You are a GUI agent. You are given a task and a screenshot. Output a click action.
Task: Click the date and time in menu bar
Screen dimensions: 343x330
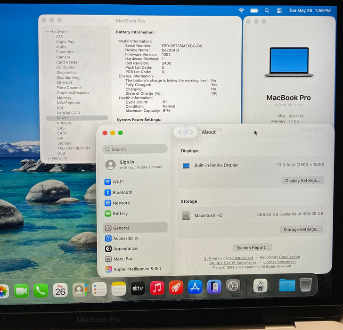tap(310, 10)
